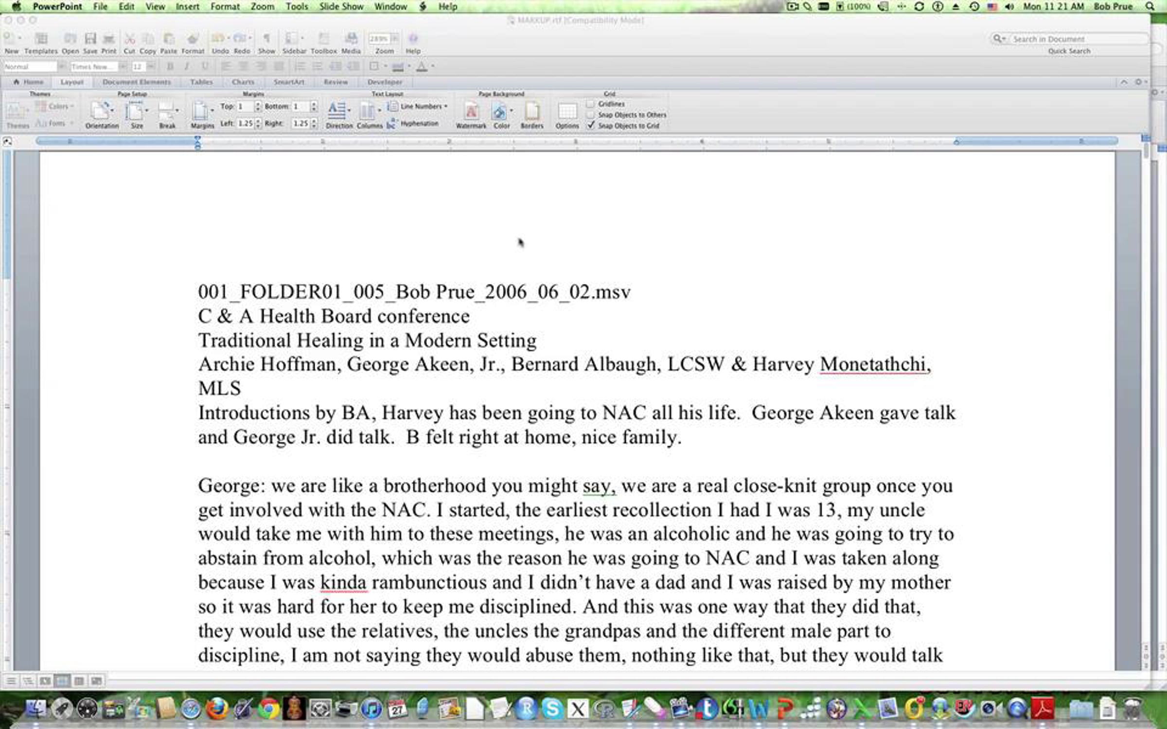1167x729 pixels.
Task: Enable the Gridlines checkbox
Action: coord(591,104)
